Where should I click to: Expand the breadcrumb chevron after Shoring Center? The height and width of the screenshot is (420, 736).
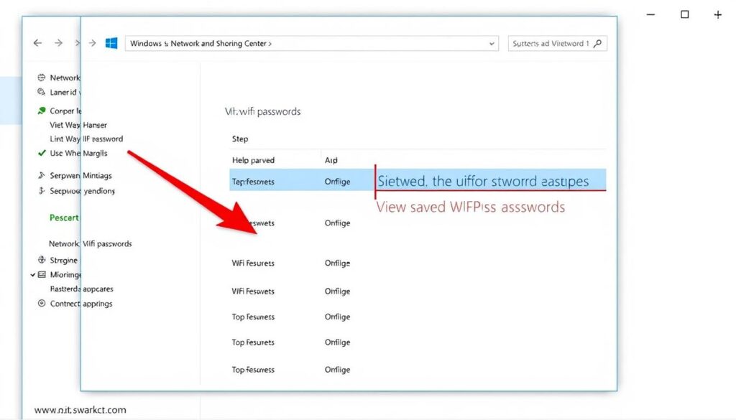pos(271,43)
